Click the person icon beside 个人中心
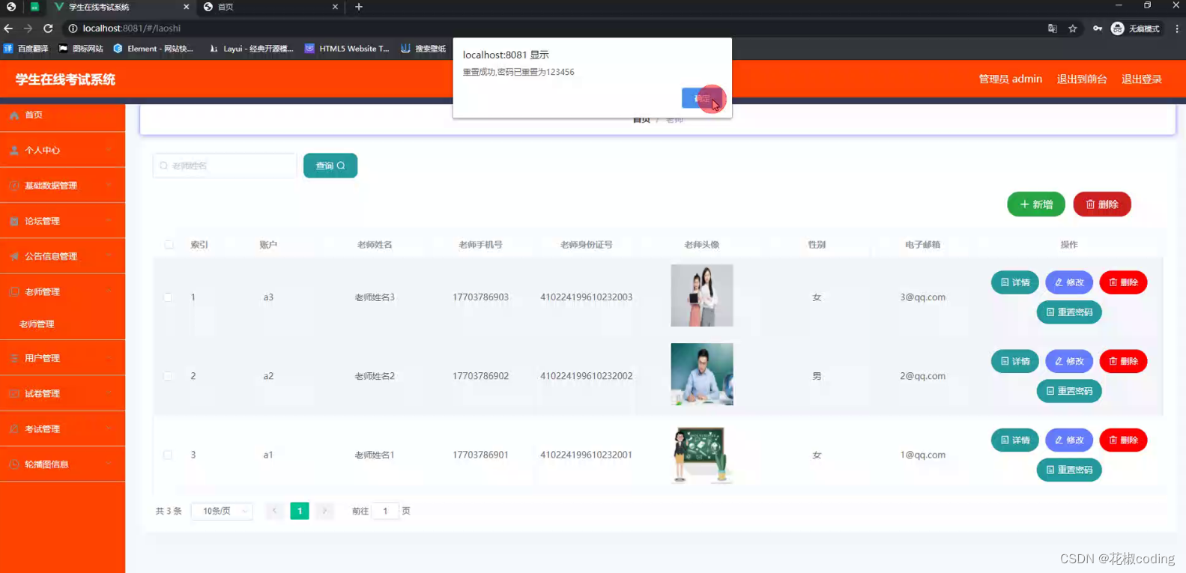Screen dimensions: 1186x573 coord(14,150)
